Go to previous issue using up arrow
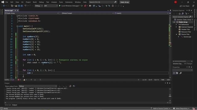This screenshot has width=197, height=110. [x=31, y=80]
